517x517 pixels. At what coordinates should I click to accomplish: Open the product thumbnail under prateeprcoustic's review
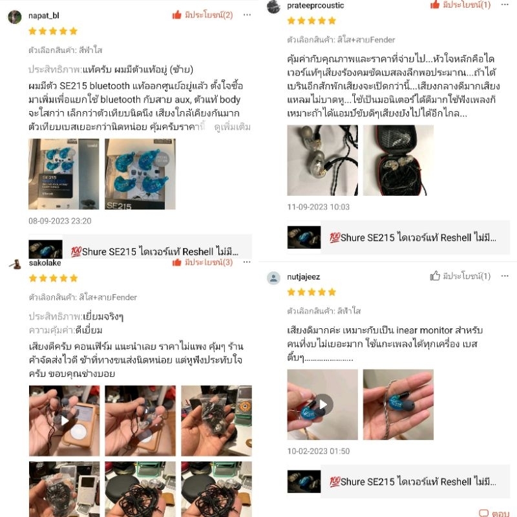click(x=304, y=237)
